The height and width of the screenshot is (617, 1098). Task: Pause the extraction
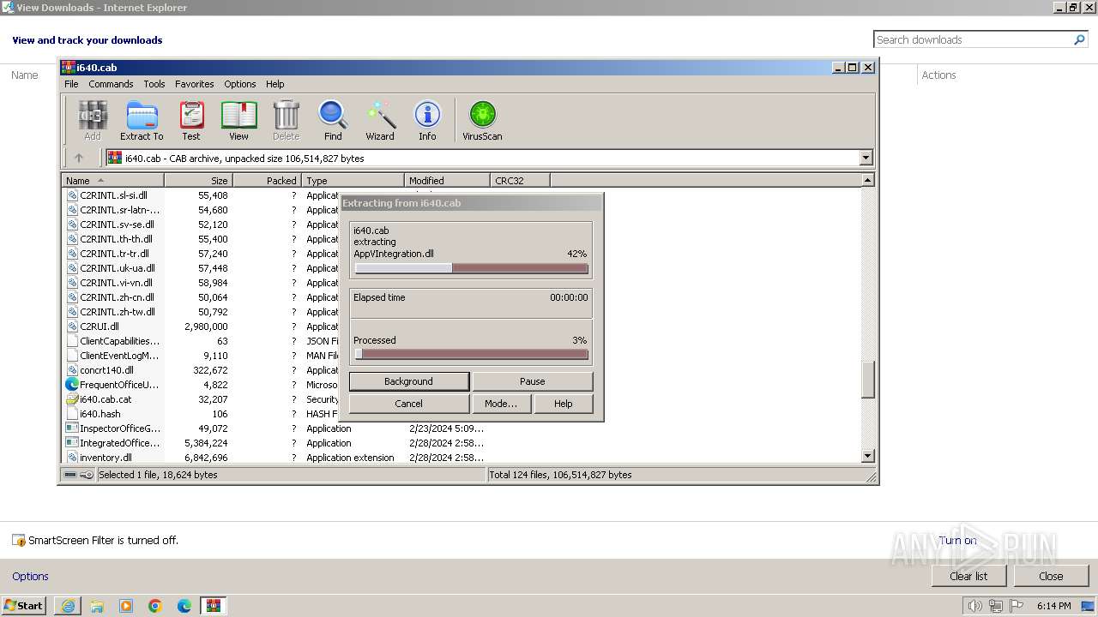point(533,381)
